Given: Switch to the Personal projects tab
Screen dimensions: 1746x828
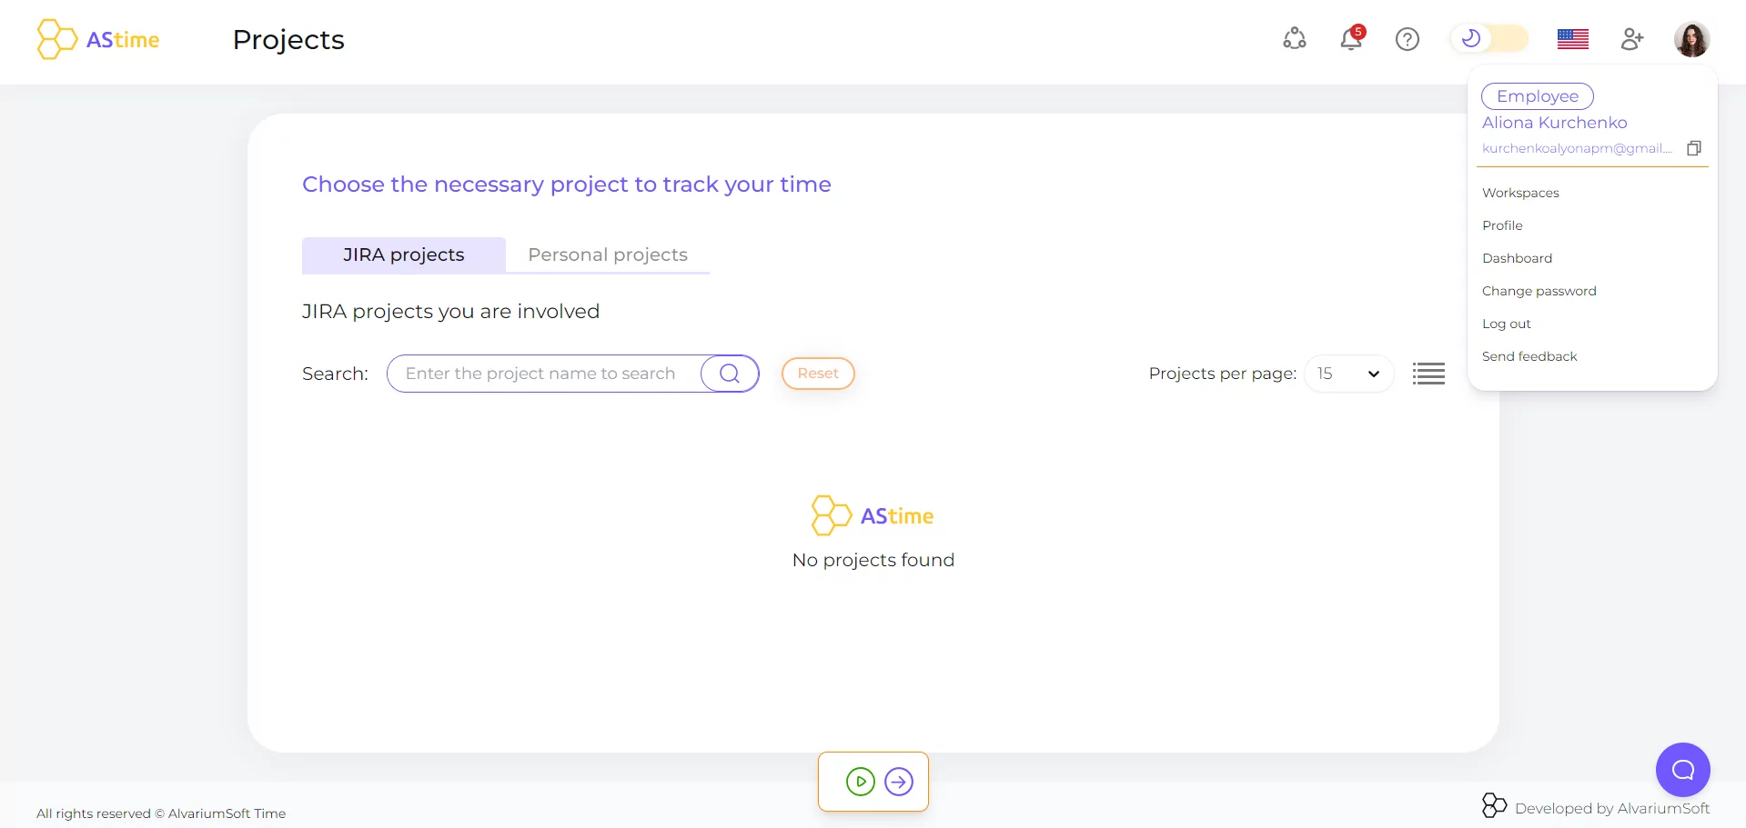Looking at the screenshot, I should pos(608,255).
